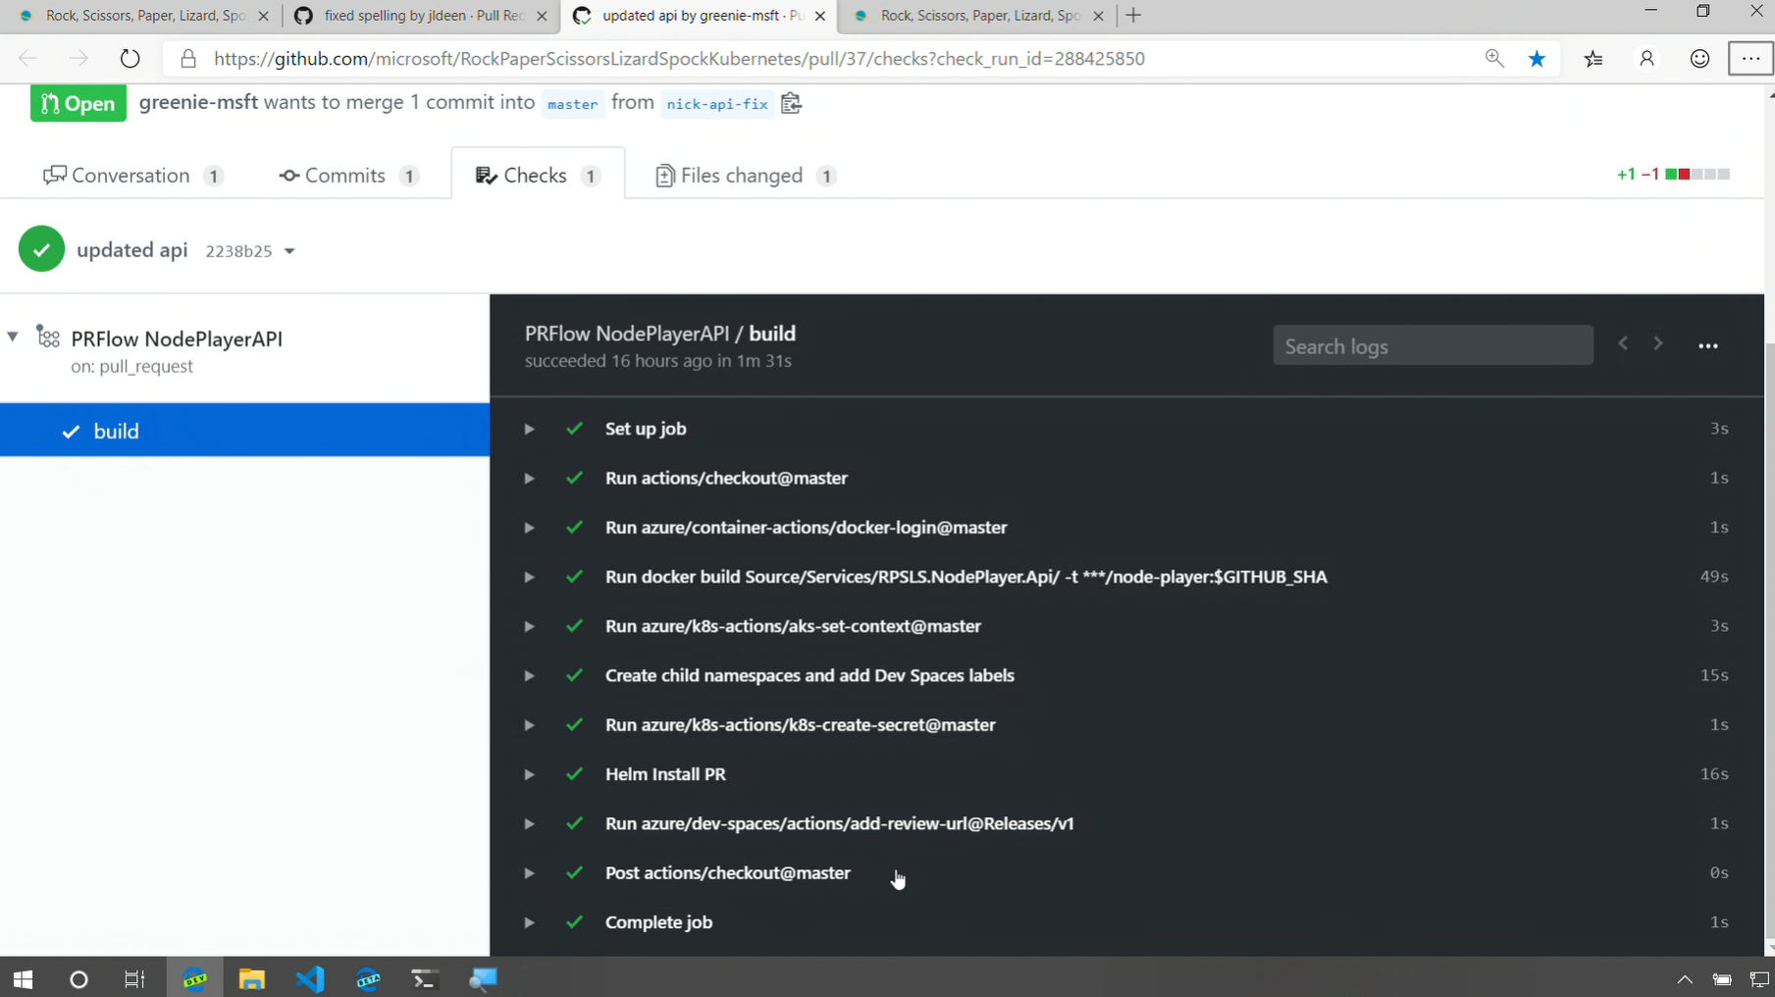Open the Edge Dev icon in taskbar
The image size is (1775, 997).
click(194, 978)
